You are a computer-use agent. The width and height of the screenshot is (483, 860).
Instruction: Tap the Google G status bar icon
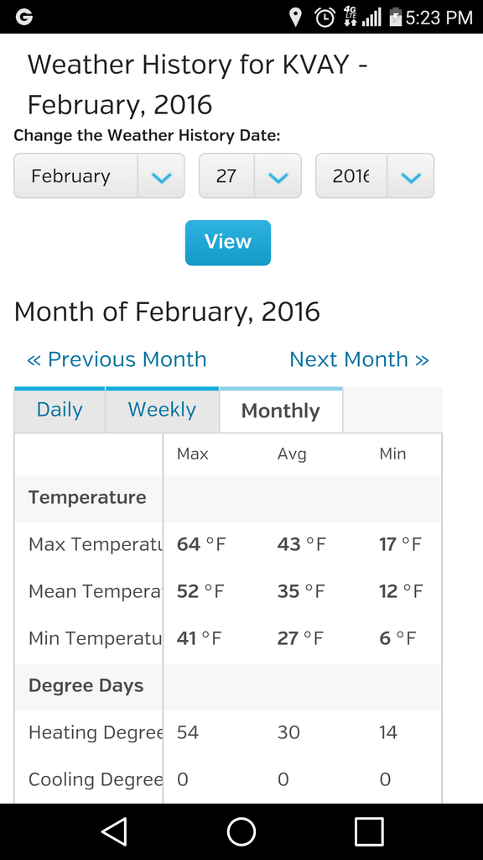[24, 18]
